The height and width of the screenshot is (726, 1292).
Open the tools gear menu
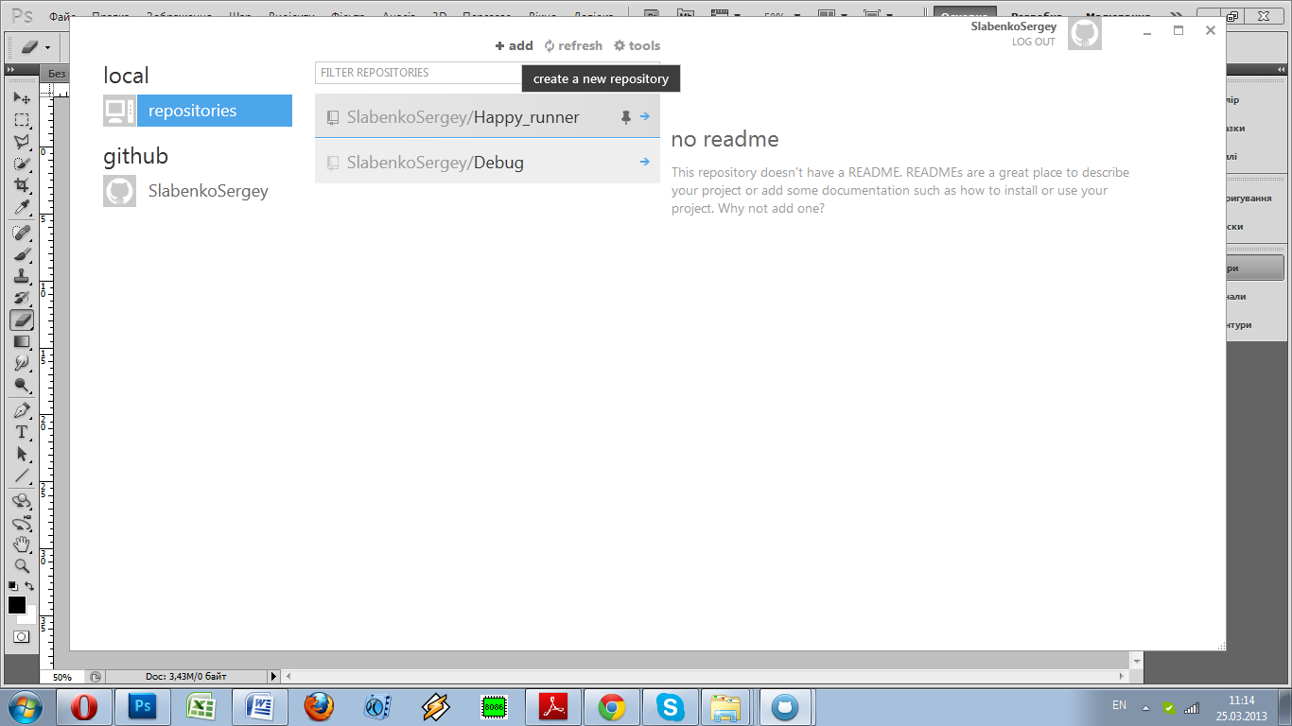(637, 45)
